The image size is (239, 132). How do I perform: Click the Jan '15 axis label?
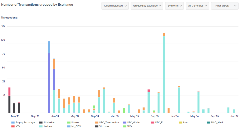coord(115,116)
